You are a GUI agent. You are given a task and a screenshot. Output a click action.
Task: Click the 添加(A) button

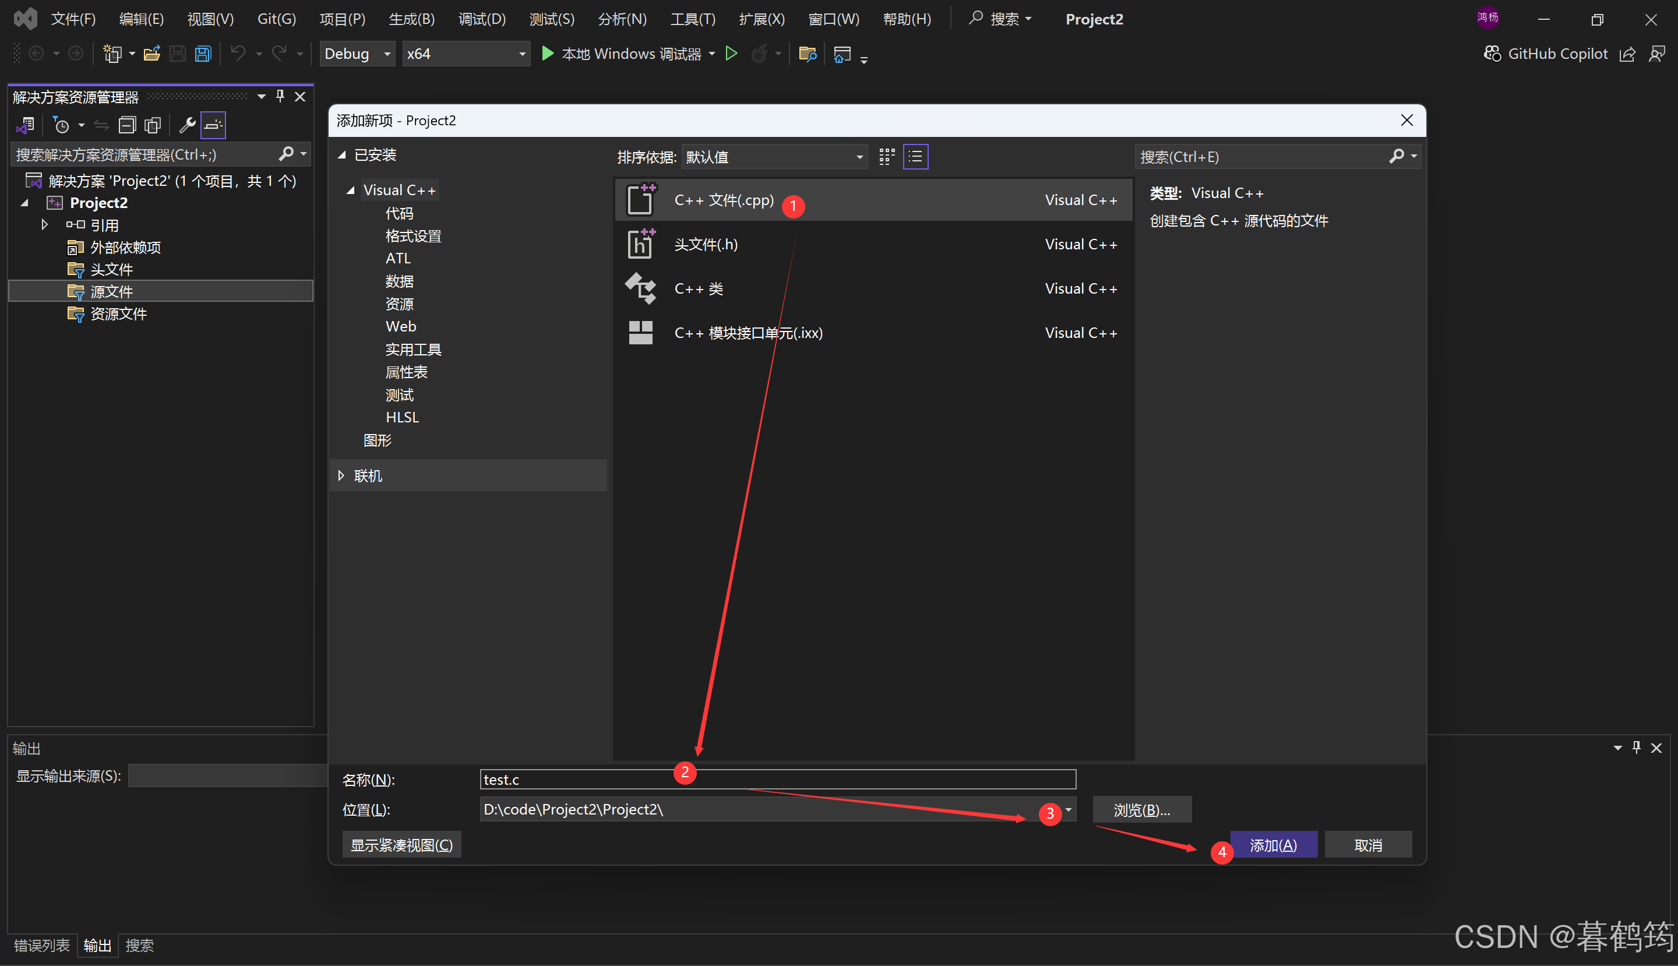pos(1272,845)
